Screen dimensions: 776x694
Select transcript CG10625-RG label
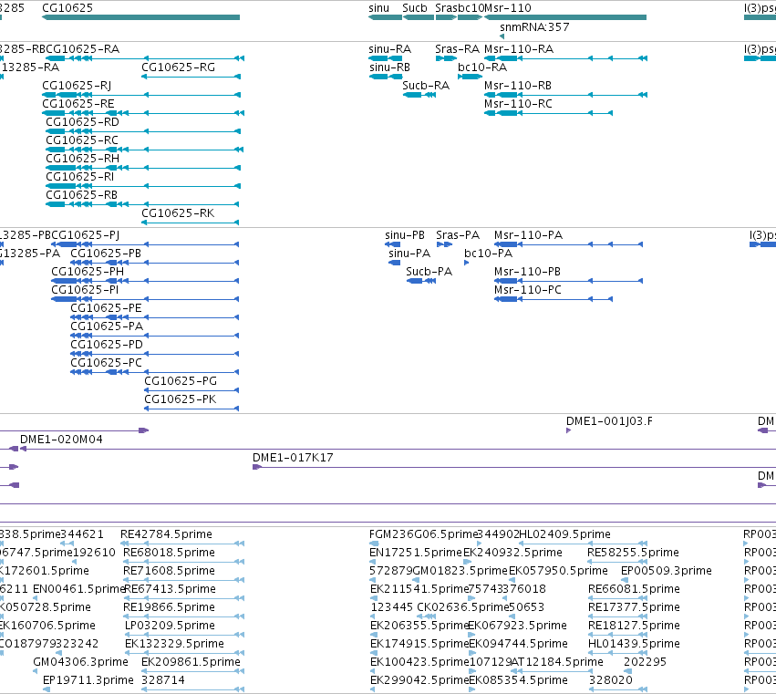(178, 67)
